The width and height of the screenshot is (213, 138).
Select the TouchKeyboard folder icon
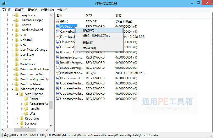17,30
